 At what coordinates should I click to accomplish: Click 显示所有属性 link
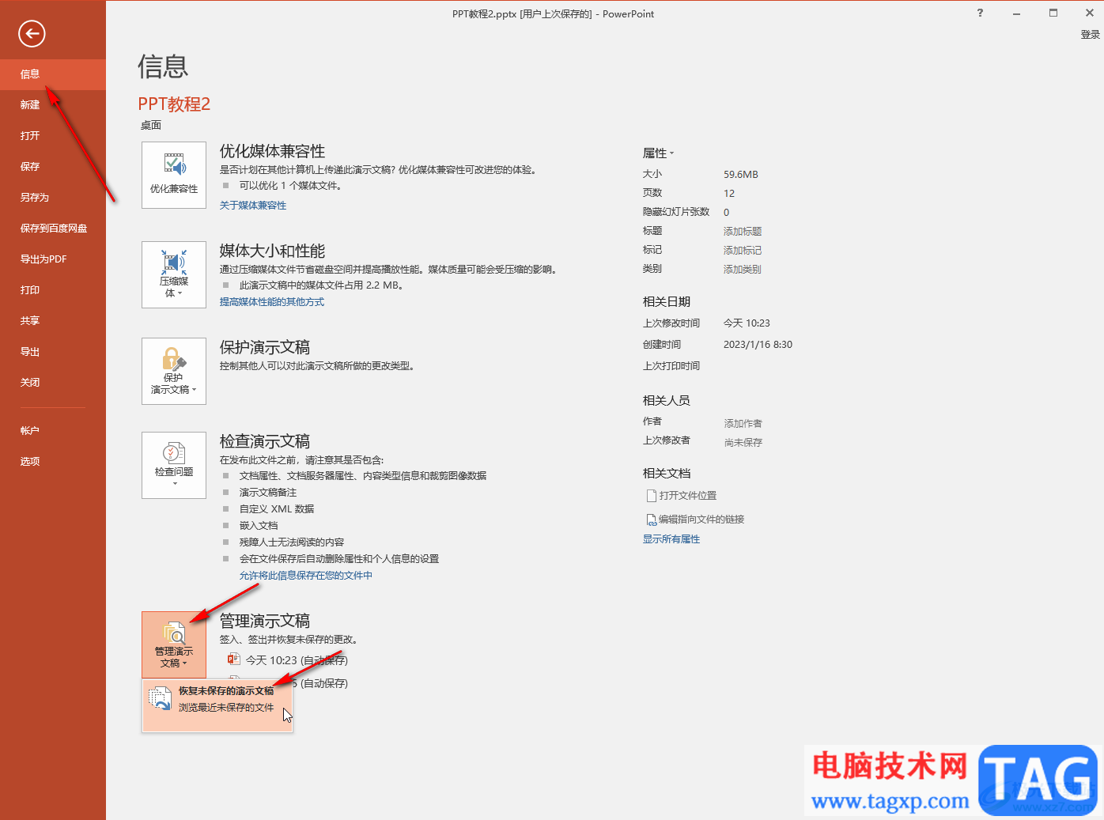pyautogui.click(x=671, y=539)
